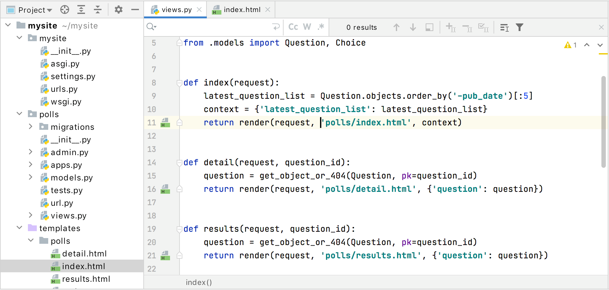Open settings.py in the project tree
This screenshot has width=609, height=290.
point(73,77)
